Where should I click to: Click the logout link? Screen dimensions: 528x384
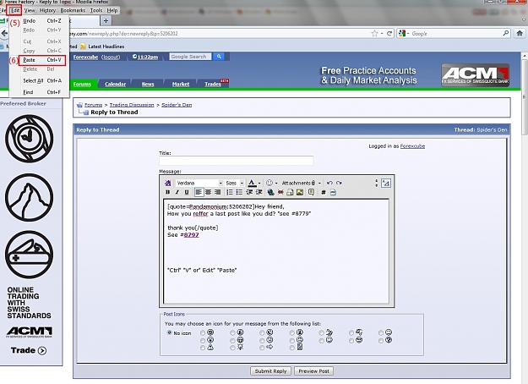point(111,57)
